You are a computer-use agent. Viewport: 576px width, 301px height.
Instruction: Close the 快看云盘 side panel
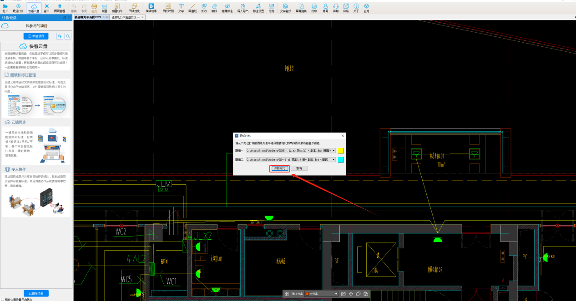[x=70, y=17]
